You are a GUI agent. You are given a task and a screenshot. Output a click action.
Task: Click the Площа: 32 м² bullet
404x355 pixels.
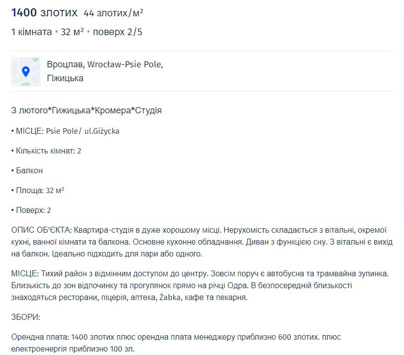coord(38,190)
